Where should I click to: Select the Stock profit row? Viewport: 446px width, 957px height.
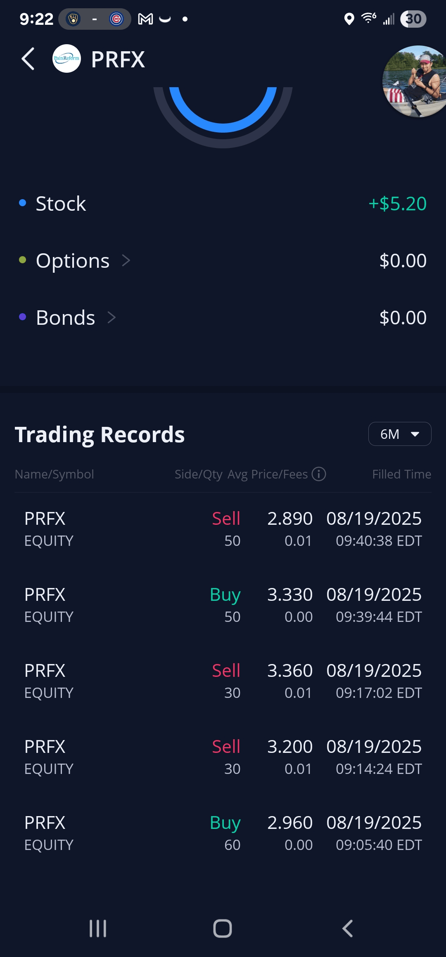[223, 204]
